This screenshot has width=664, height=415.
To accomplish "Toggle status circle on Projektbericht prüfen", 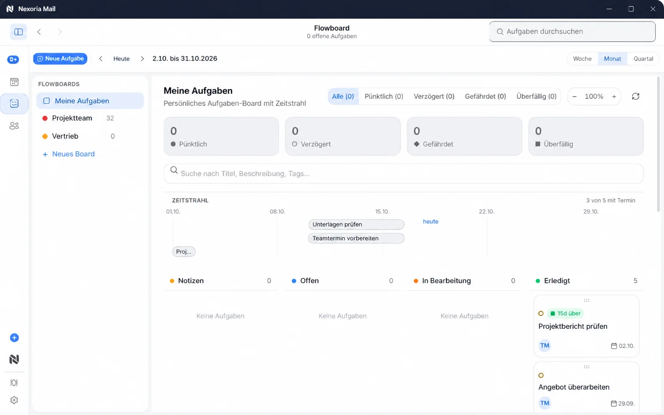I will [x=541, y=313].
